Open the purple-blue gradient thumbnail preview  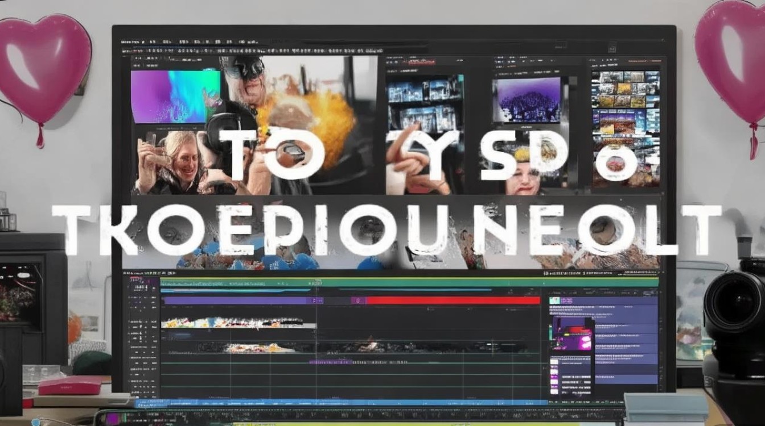tap(175, 96)
